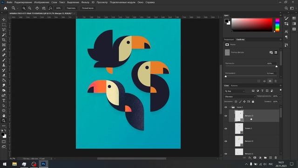Delete layer using Layers panel trash icon
This screenshot has height=168, width=298.
[x=276, y=158]
